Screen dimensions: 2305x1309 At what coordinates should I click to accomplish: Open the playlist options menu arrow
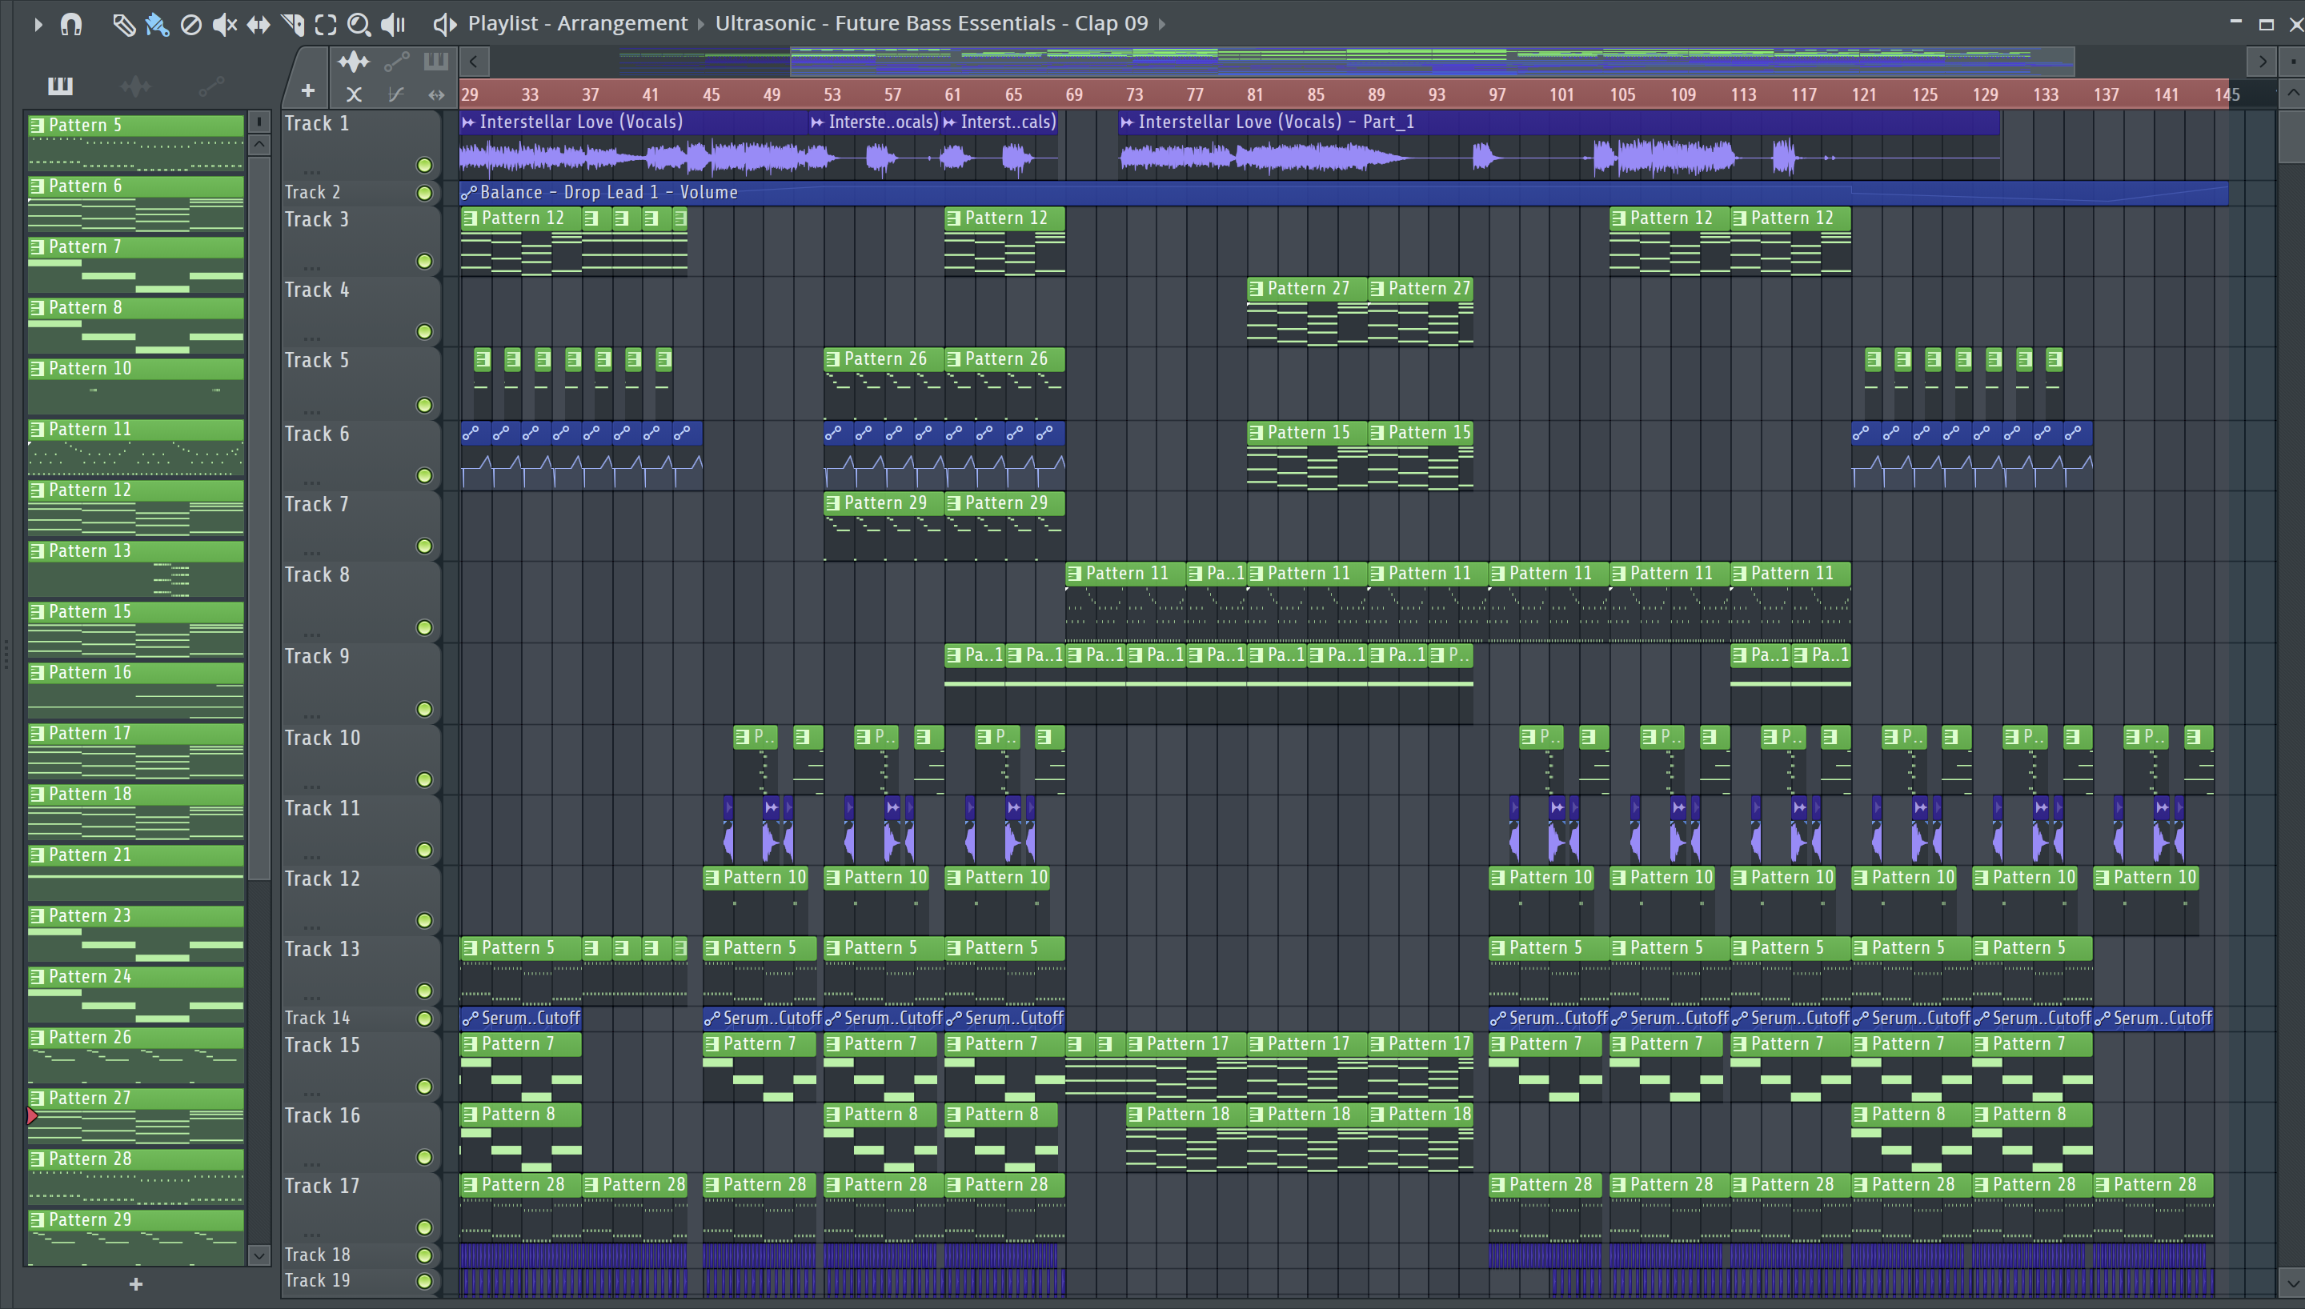point(38,24)
